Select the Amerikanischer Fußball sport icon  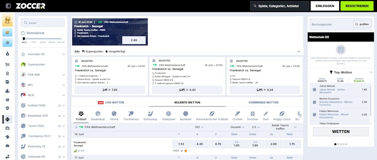[x=212, y=113]
